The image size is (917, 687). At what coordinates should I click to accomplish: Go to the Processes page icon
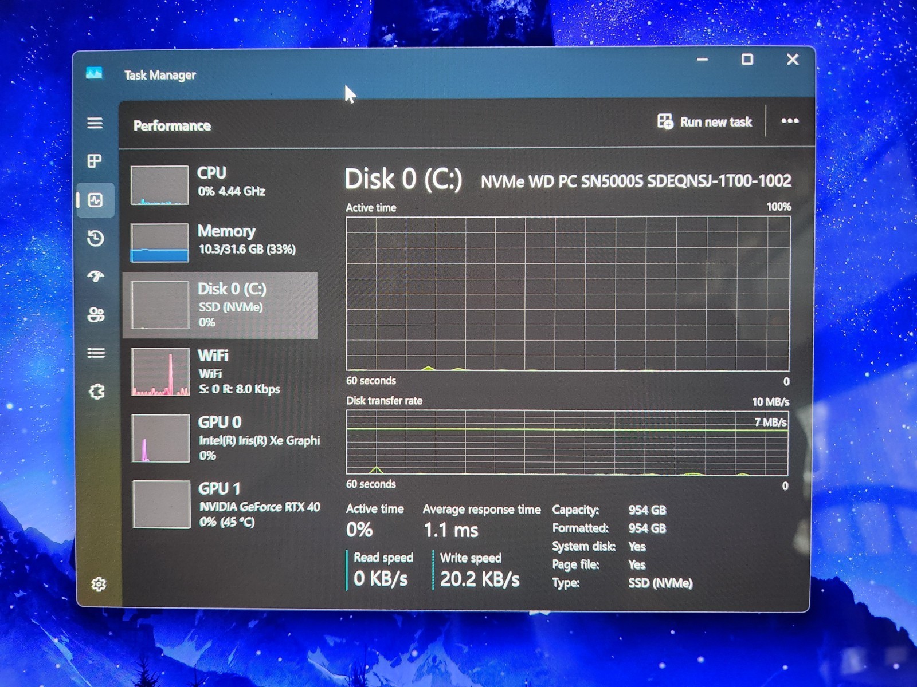[x=95, y=161]
